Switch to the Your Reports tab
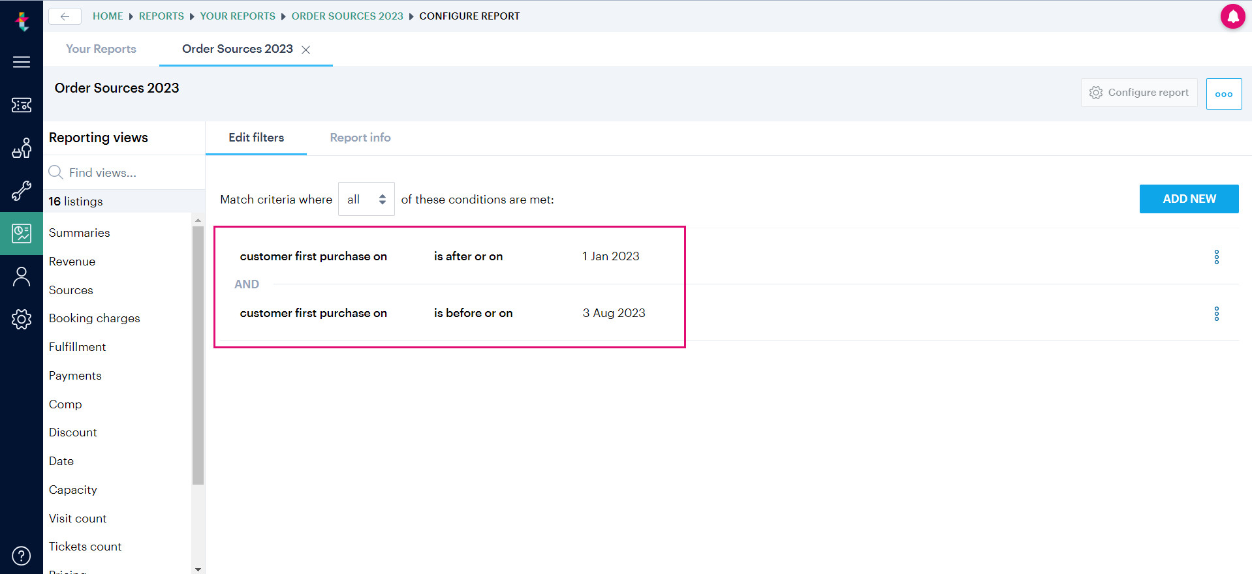1252x574 pixels. [101, 49]
